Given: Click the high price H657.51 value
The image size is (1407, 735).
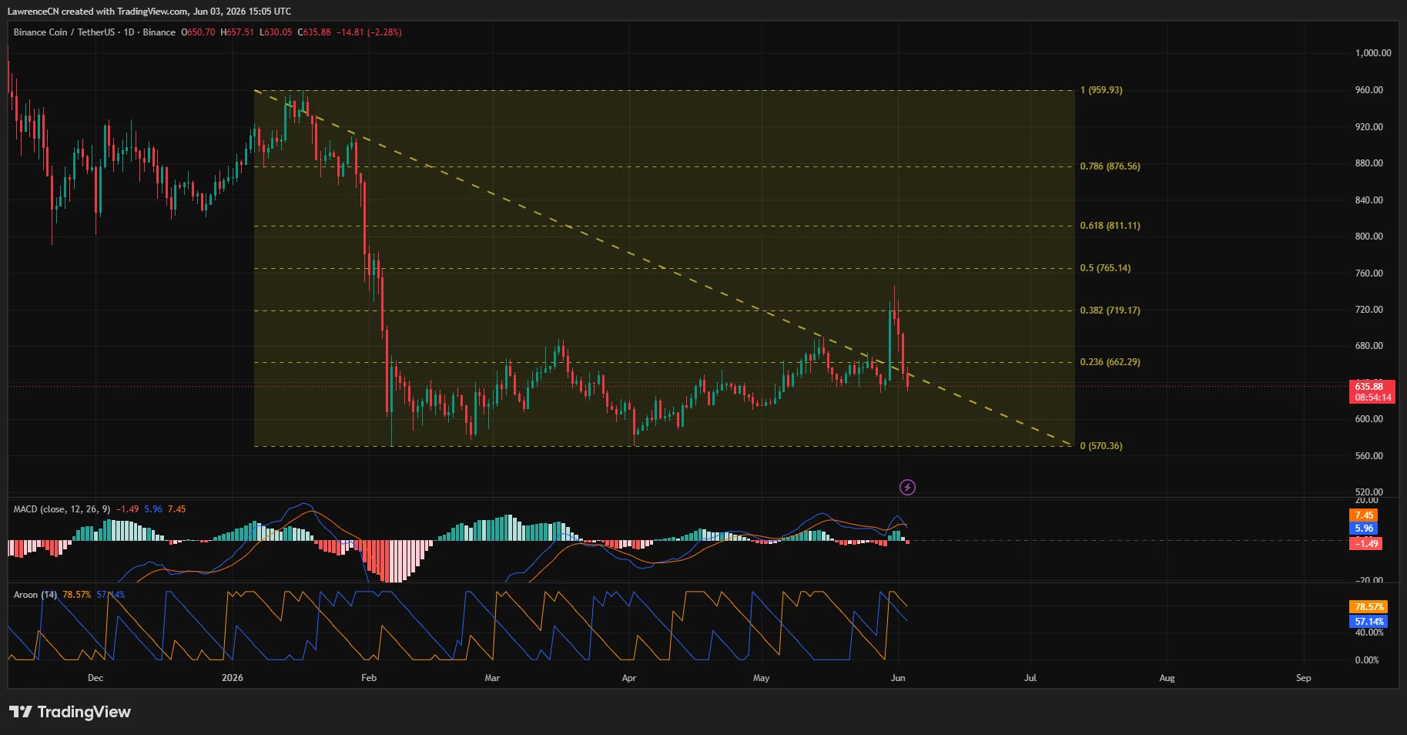Looking at the screenshot, I should pyautogui.click(x=237, y=32).
